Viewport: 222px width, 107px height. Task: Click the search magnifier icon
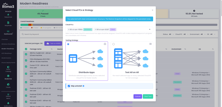[23, 34]
